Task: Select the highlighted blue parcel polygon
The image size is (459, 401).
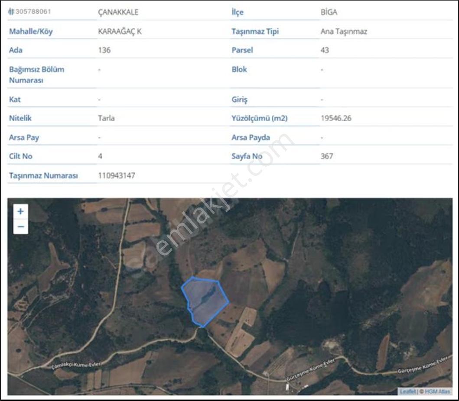Action: 205,301
